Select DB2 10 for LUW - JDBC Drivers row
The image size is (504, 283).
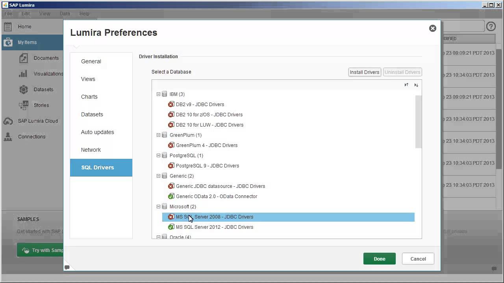click(x=288, y=125)
